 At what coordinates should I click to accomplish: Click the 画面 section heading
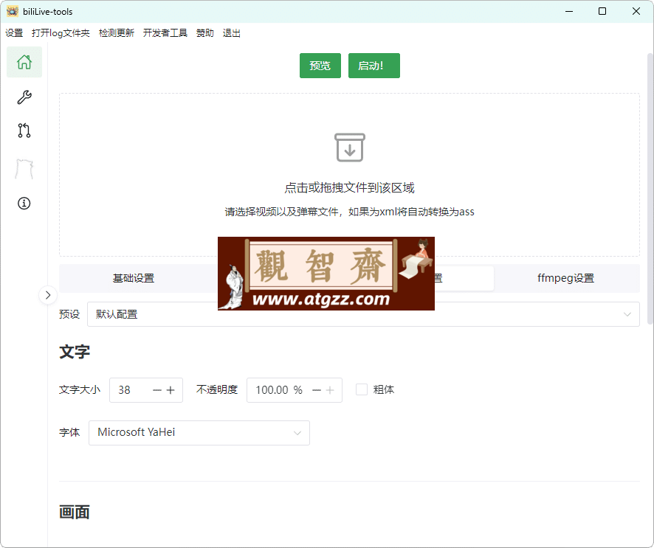click(x=75, y=512)
